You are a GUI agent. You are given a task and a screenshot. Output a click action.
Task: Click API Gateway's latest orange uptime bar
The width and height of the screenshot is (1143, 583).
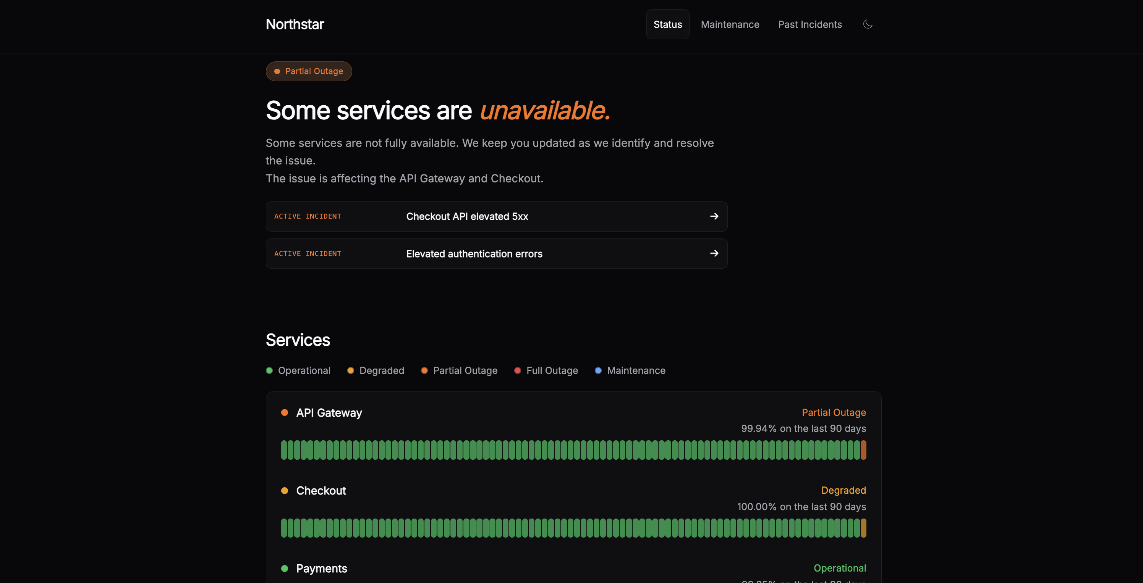point(863,450)
